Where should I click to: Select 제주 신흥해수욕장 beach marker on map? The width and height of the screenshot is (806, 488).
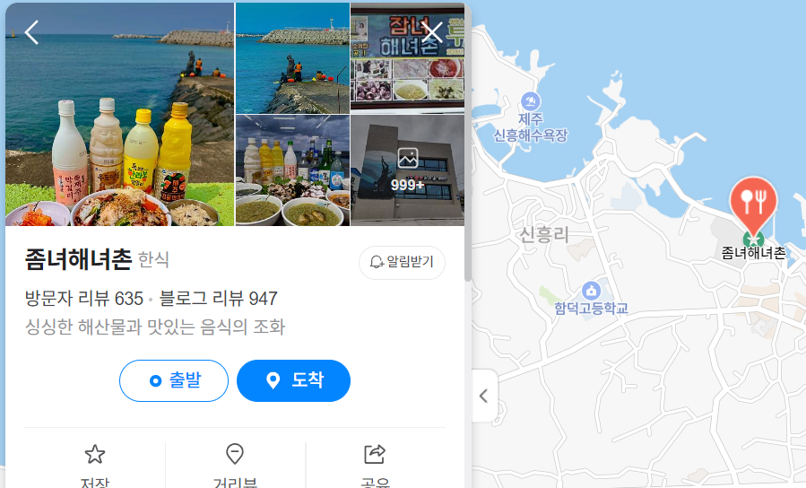click(x=531, y=118)
